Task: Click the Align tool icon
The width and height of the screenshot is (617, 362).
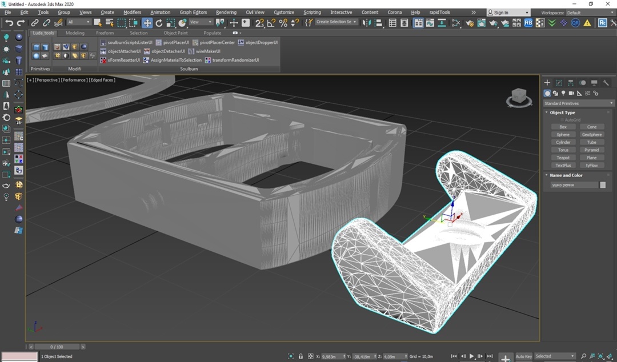Action: coord(378,23)
